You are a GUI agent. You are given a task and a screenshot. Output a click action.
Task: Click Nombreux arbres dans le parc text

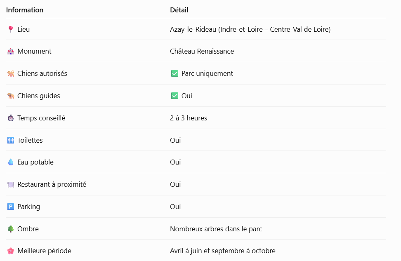coord(216,229)
